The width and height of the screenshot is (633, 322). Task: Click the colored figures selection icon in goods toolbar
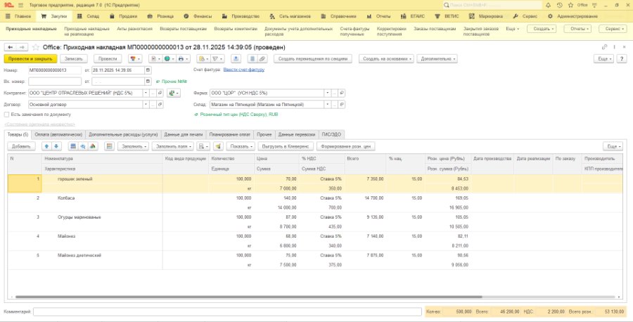[x=93, y=146]
